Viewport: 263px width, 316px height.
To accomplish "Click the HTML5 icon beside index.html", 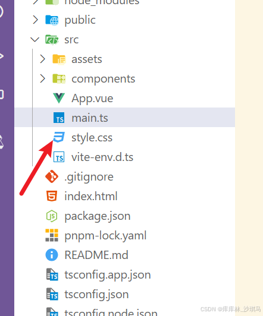I will tap(52, 196).
